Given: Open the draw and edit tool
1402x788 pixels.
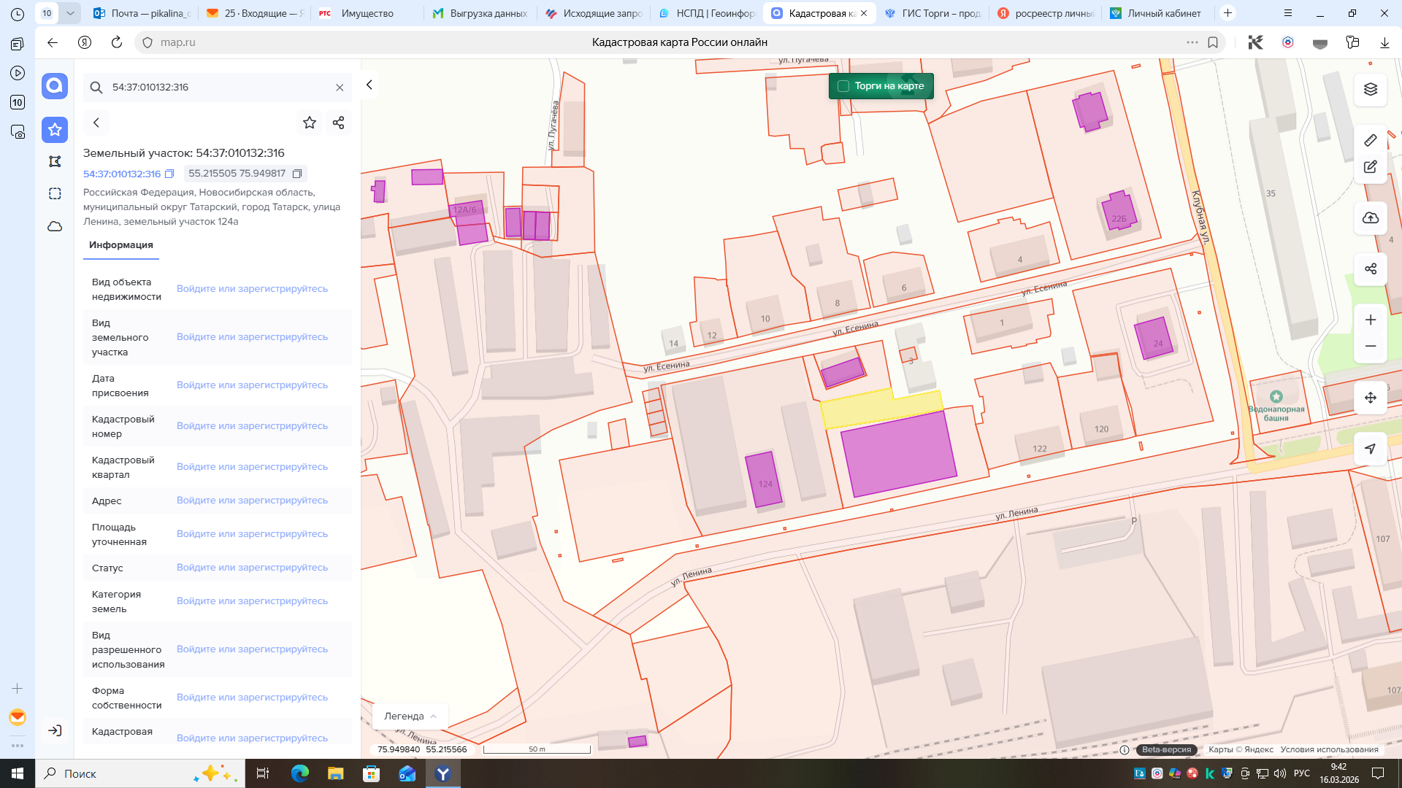Looking at the screenshot, I should pos(1370,167).
